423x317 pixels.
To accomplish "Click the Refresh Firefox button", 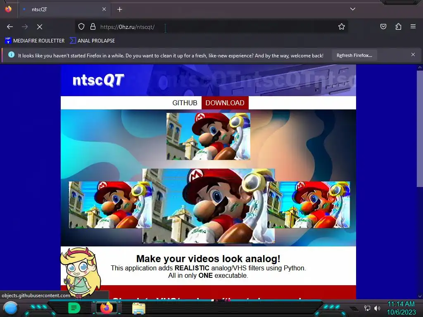I will coord(354,55).
